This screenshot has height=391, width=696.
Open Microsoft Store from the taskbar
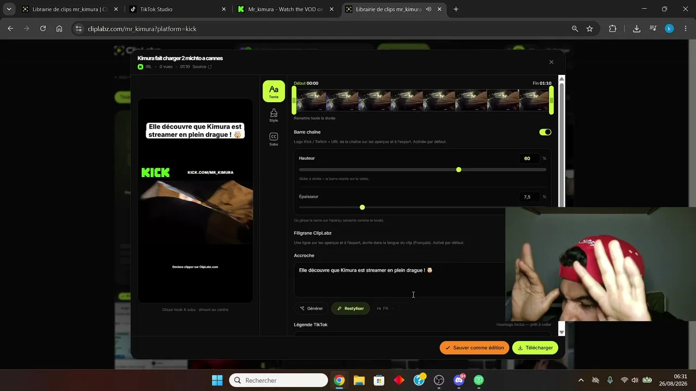(x=379, y=380)
